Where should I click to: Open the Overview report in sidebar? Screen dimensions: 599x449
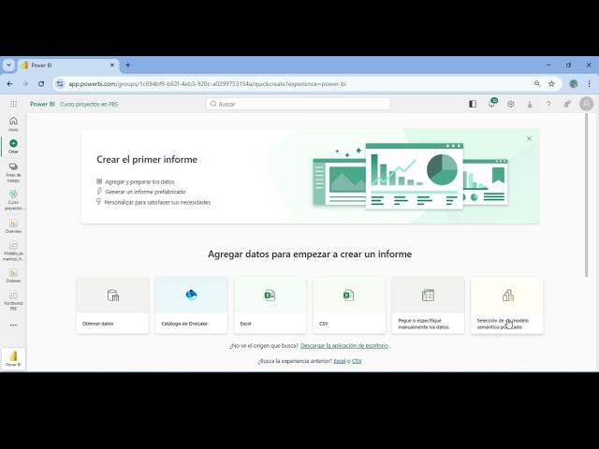[x=13, y=226]
